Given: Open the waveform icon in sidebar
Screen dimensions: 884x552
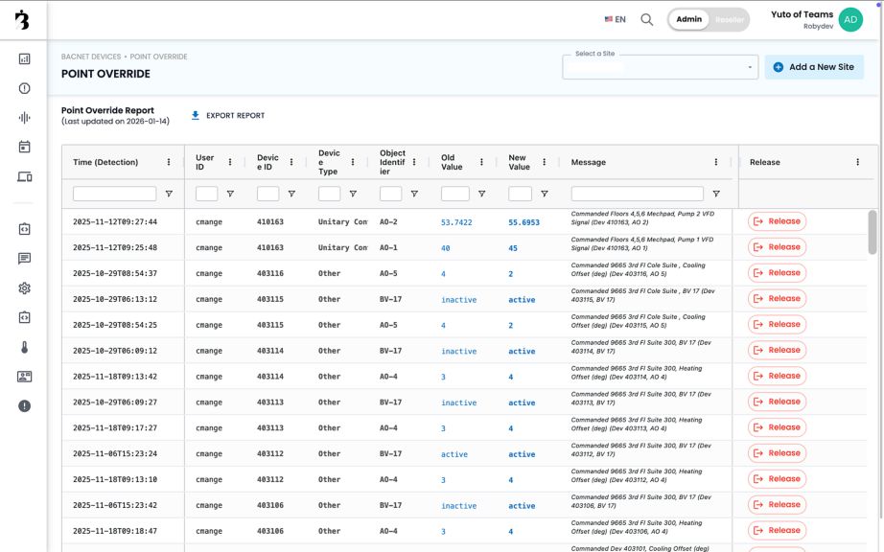Looking at the screenshot, I should tap(24, 118).
